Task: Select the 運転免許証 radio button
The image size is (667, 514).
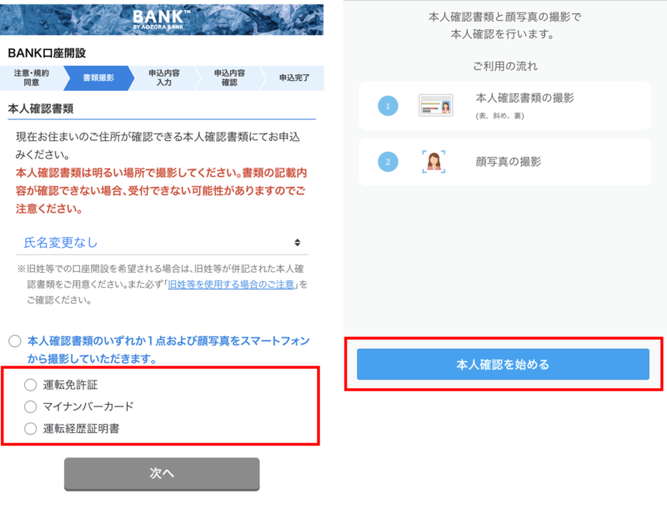Action: click(x=30, y=385)
